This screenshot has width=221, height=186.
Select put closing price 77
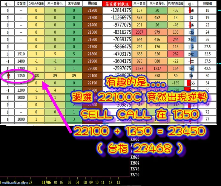(x=207, y=119)
